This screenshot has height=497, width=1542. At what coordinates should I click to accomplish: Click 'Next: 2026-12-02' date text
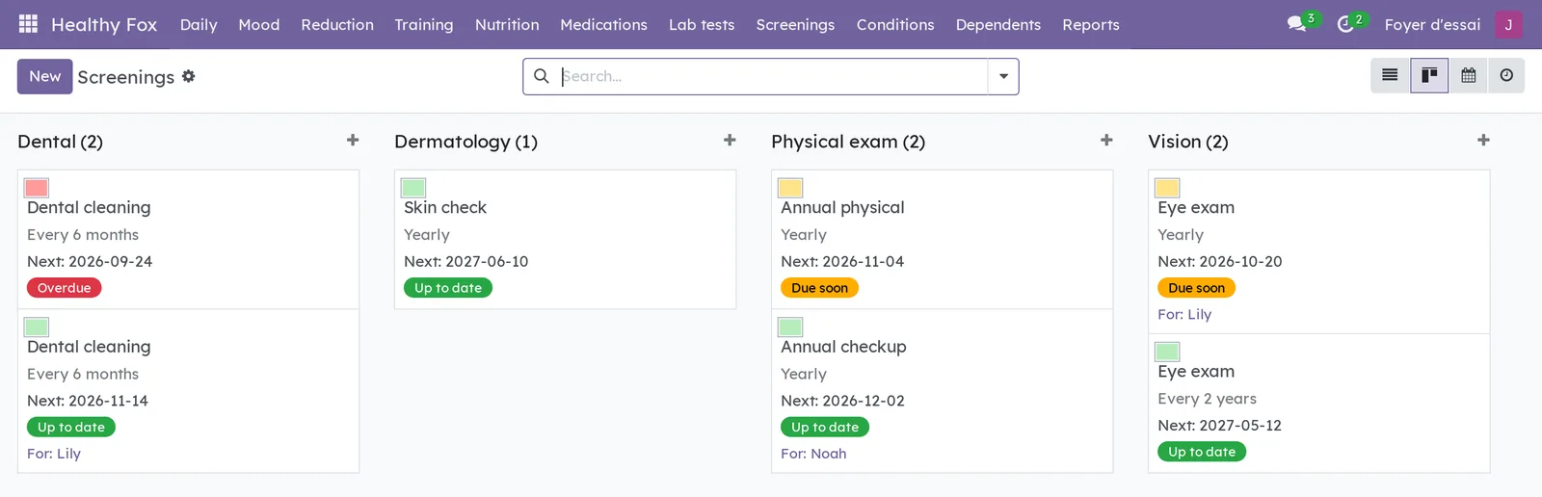[842, 401]
